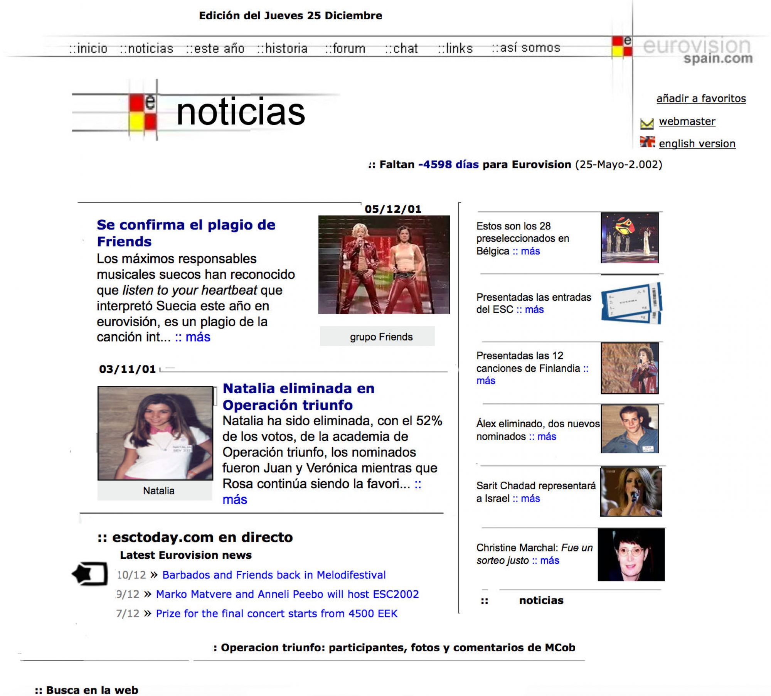Open the Finland singer thumbnail
Viewport: 771px width, 696px height.
coord(630,368)
